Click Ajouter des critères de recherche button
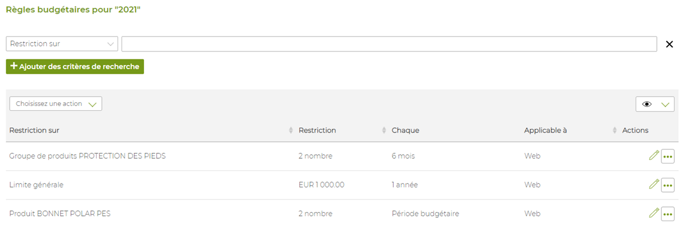 coord(75,67)
